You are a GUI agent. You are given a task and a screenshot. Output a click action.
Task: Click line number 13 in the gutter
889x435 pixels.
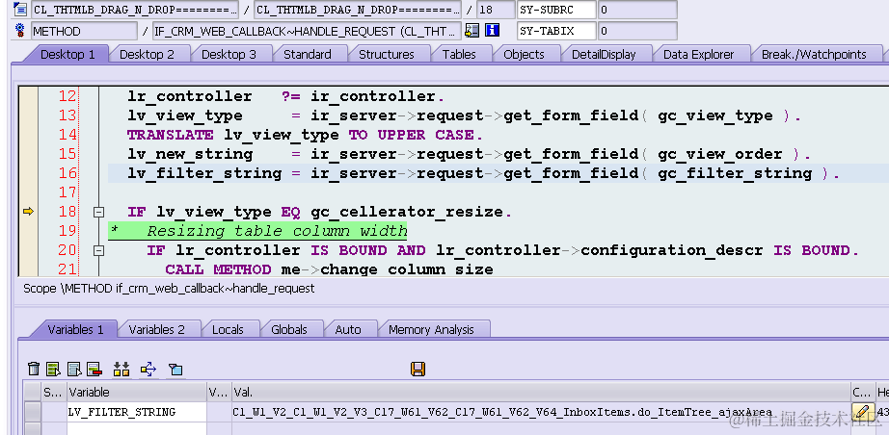(x=67, y=115)
